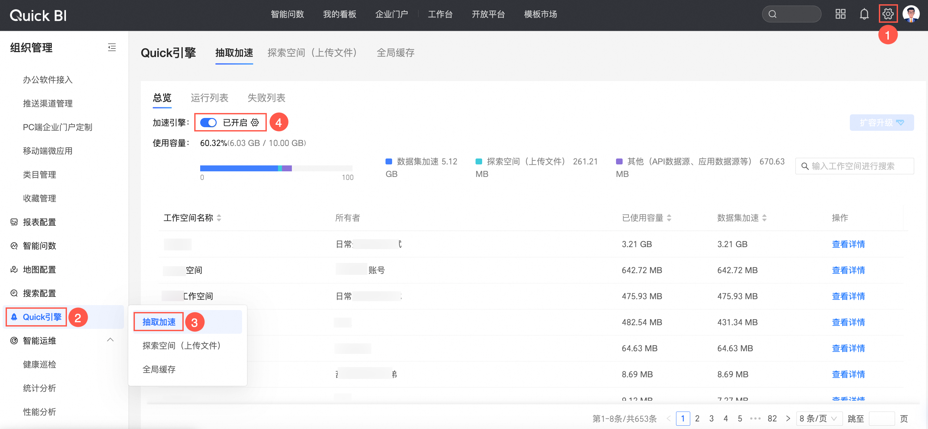View details for 642.72 MB workspace row
Viewport: 928px width, 429px height.
point(849,270)
